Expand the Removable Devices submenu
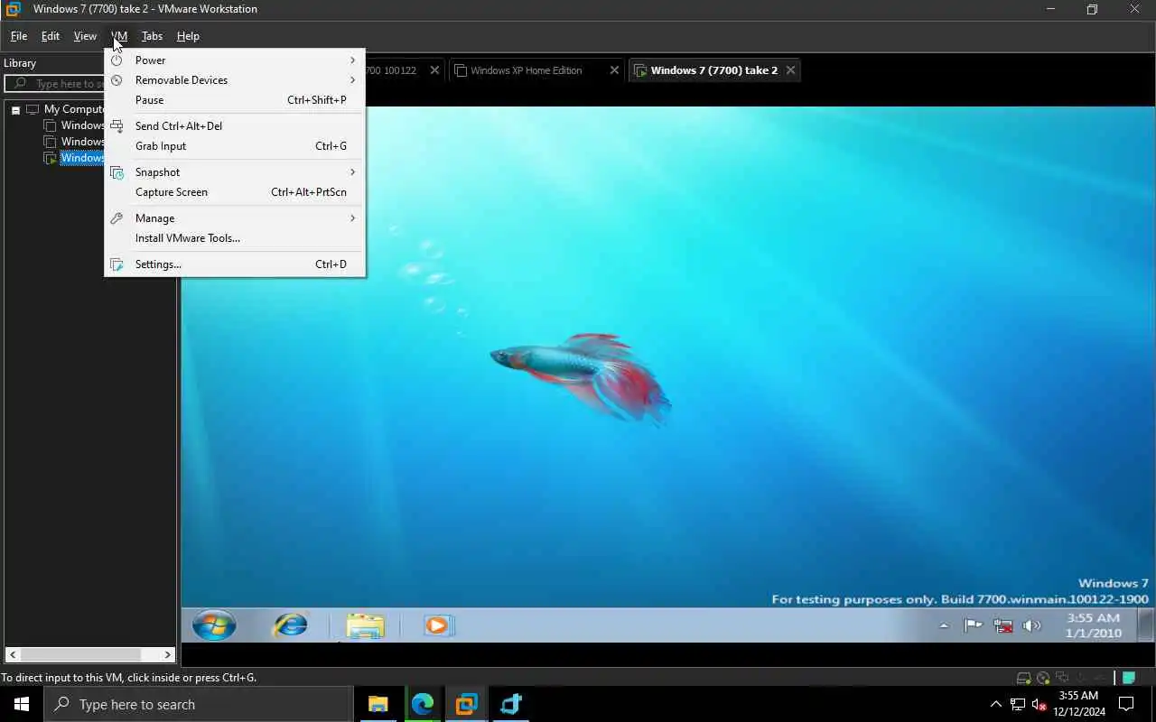This screenshot has width=1156, height=722. 235,80
